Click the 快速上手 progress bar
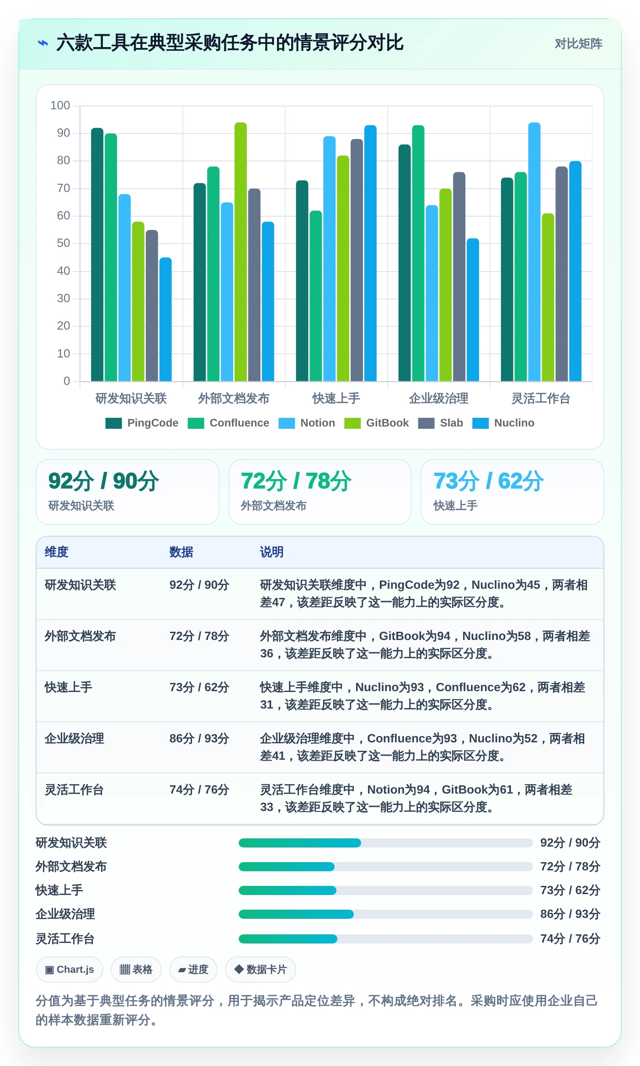 click(x=385, y=890)
